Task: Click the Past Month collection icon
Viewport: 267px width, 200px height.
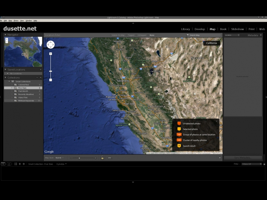Action: [x=15, y=91]
